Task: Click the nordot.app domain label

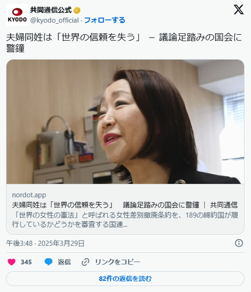Action: click(29, 195)
